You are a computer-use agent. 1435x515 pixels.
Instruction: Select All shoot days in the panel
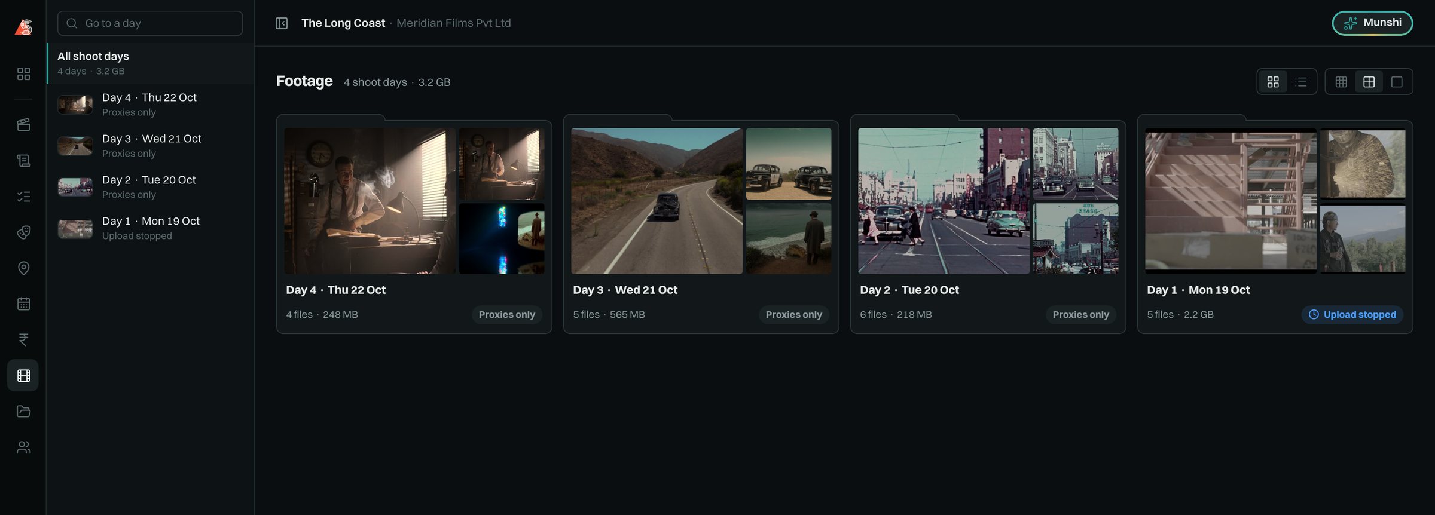pos(151,63)
